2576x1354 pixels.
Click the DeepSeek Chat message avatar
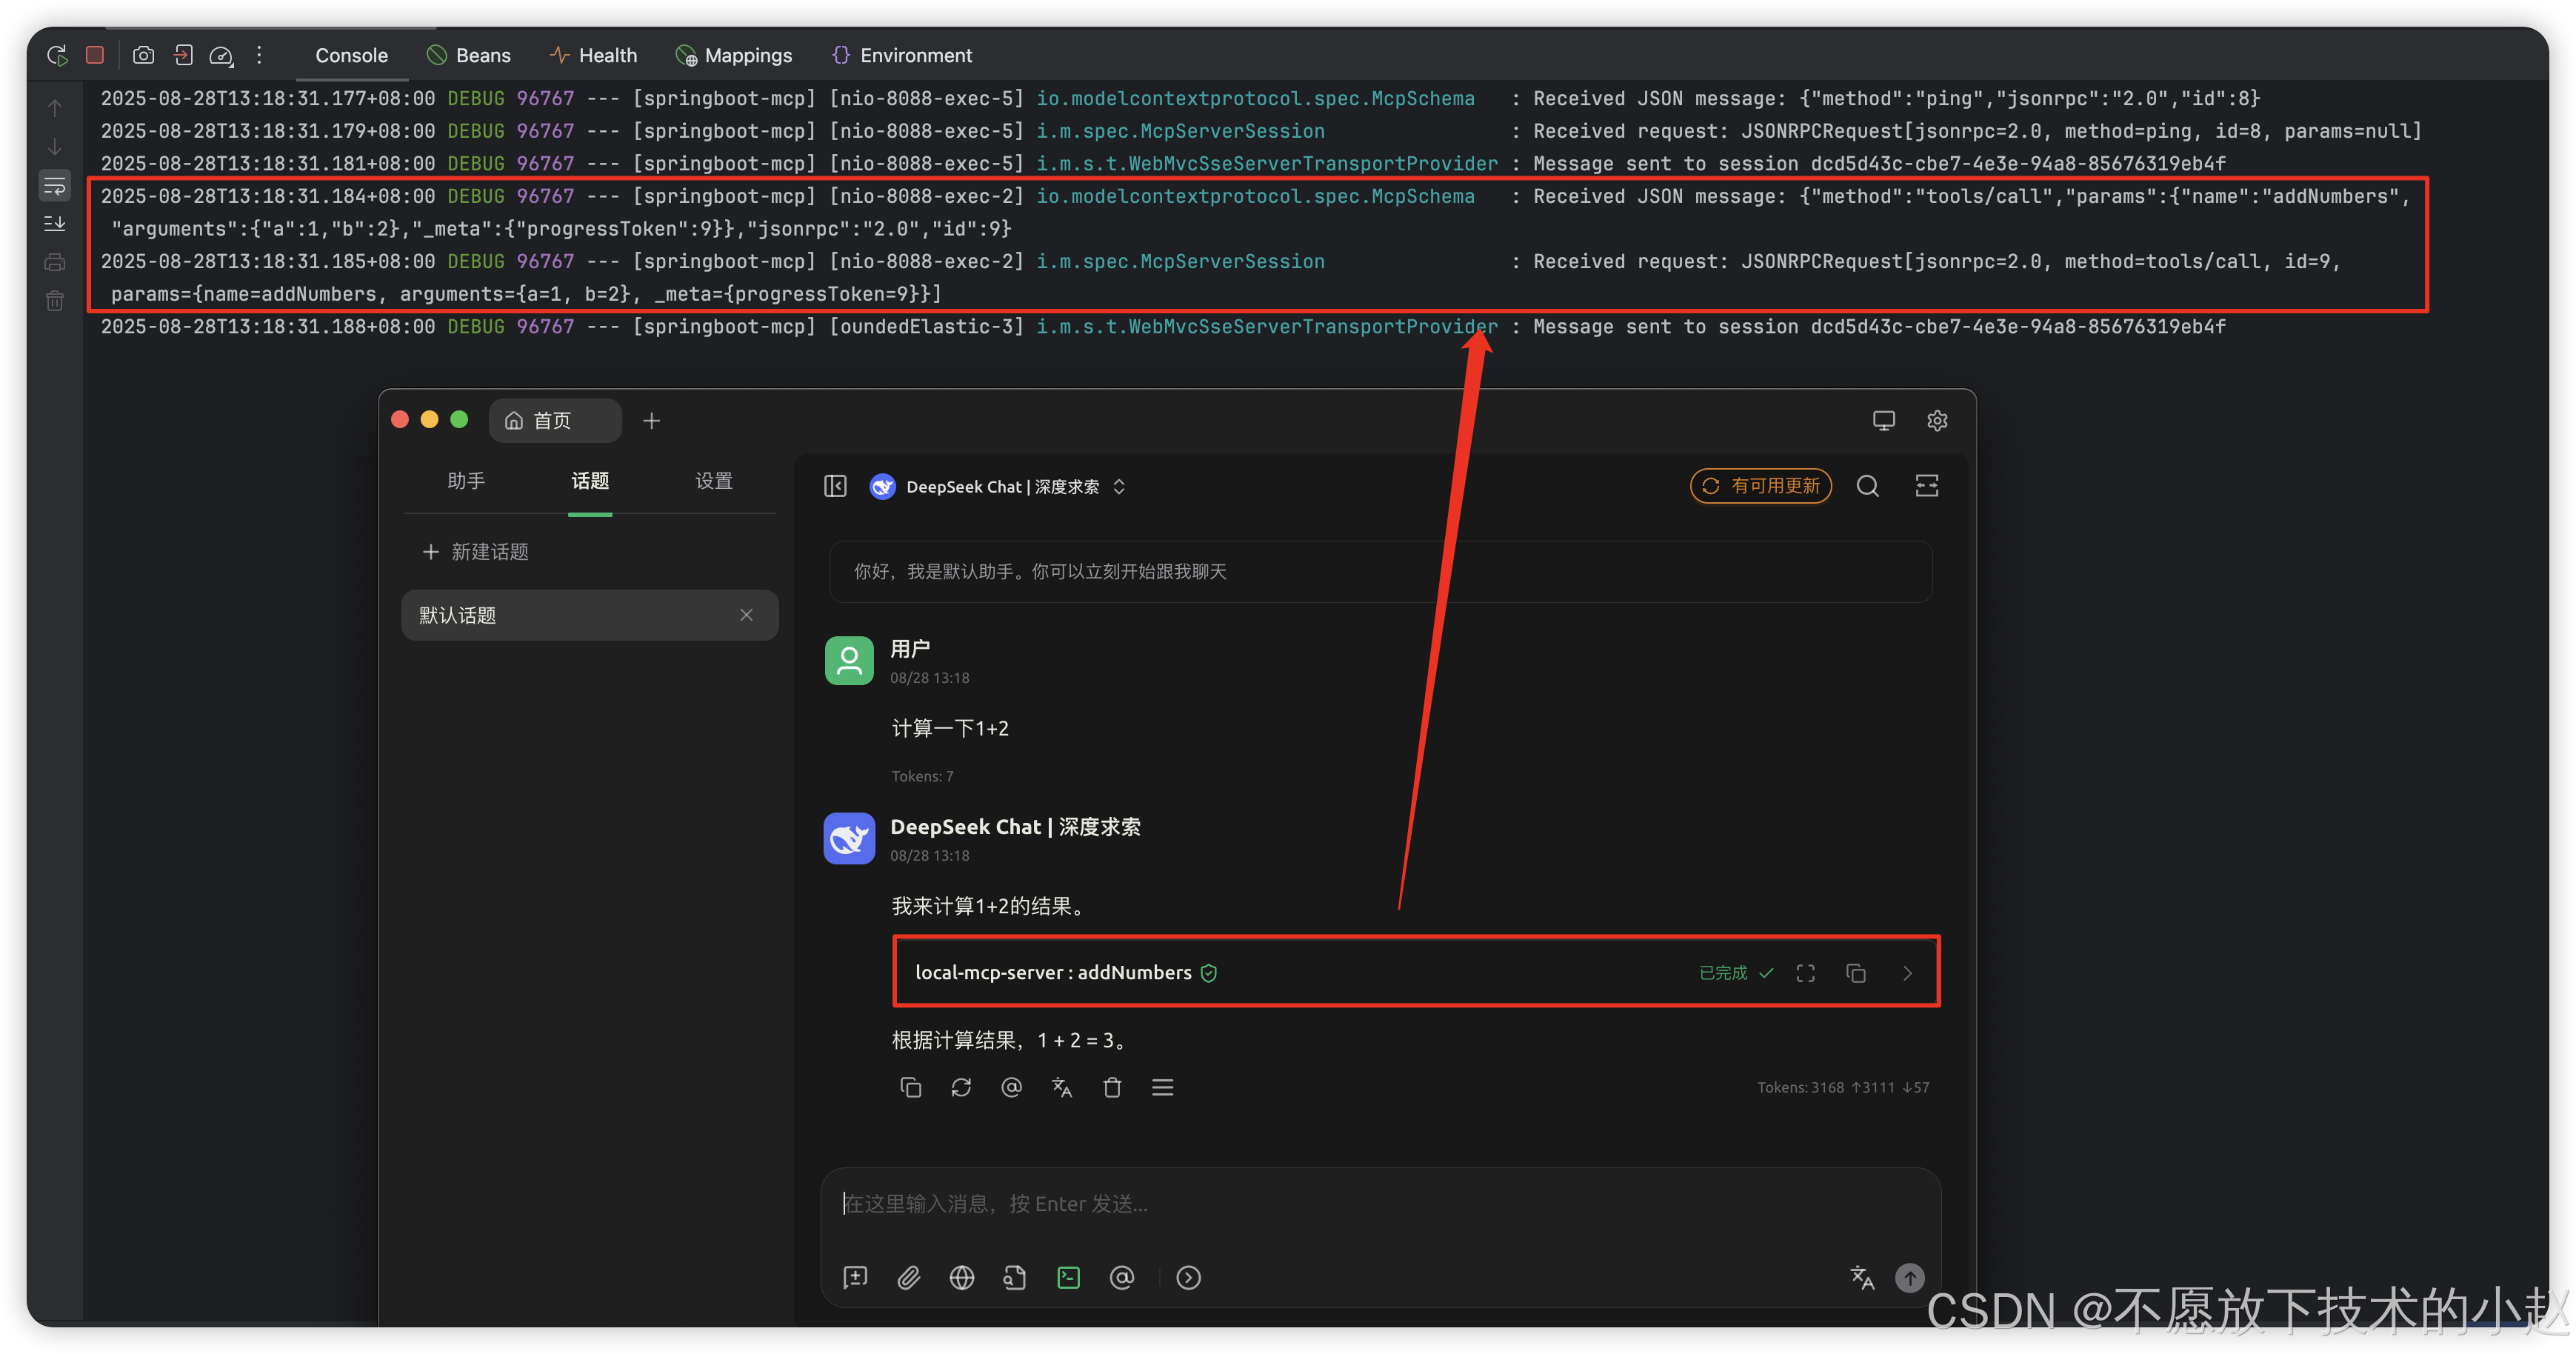(849, 838)
